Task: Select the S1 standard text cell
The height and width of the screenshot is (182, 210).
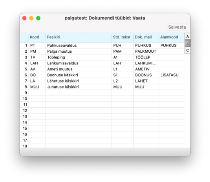Action: pos(123,75)
